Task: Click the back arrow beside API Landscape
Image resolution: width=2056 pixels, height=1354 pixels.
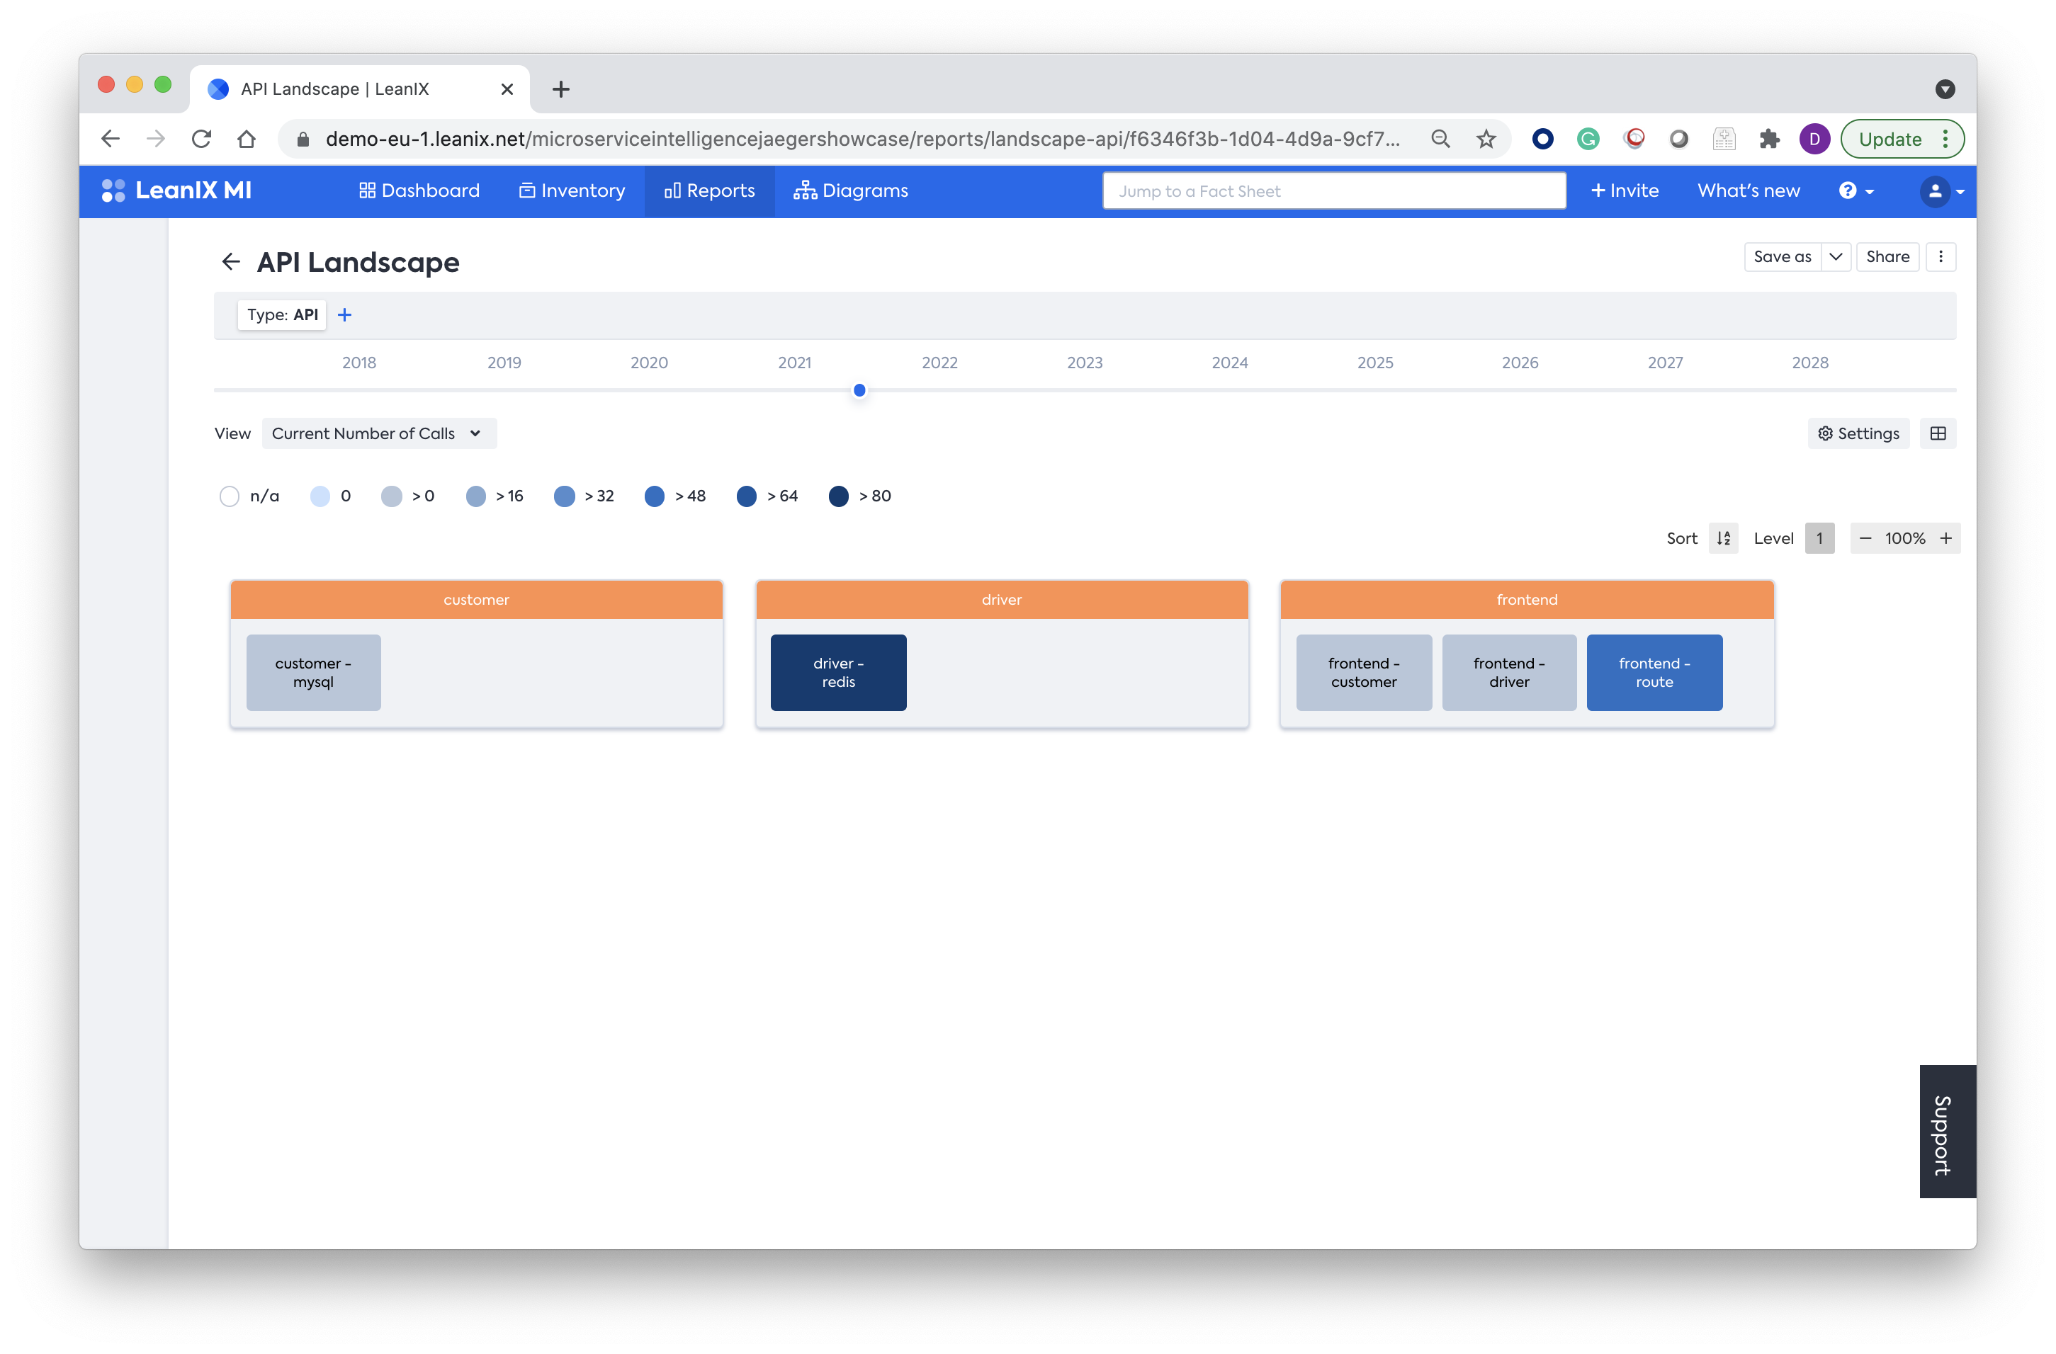Action: (231, 261)
